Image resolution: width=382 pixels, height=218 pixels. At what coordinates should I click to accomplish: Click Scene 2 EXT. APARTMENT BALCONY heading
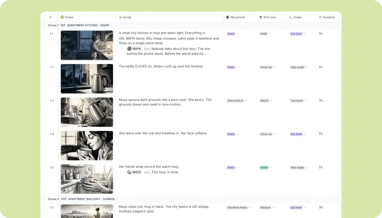tap(82, 199)
